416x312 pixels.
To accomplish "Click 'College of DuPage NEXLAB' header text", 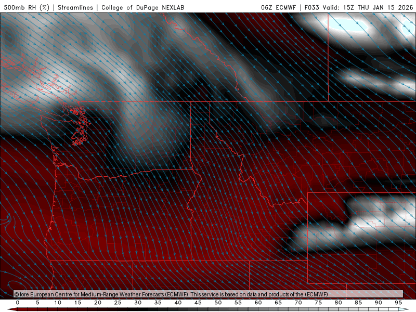I will coord(142,7).
